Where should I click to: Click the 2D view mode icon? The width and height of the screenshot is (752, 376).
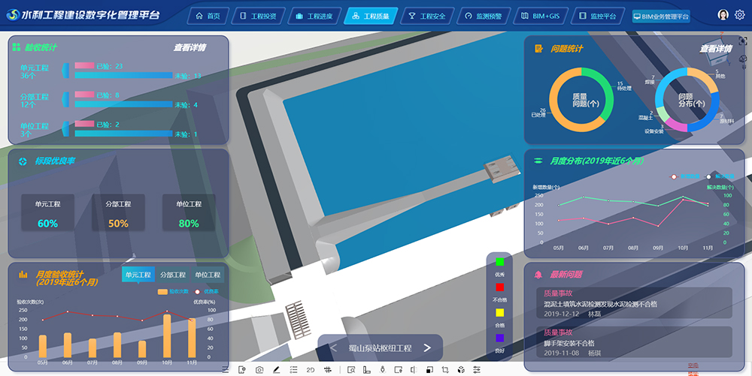311,370
